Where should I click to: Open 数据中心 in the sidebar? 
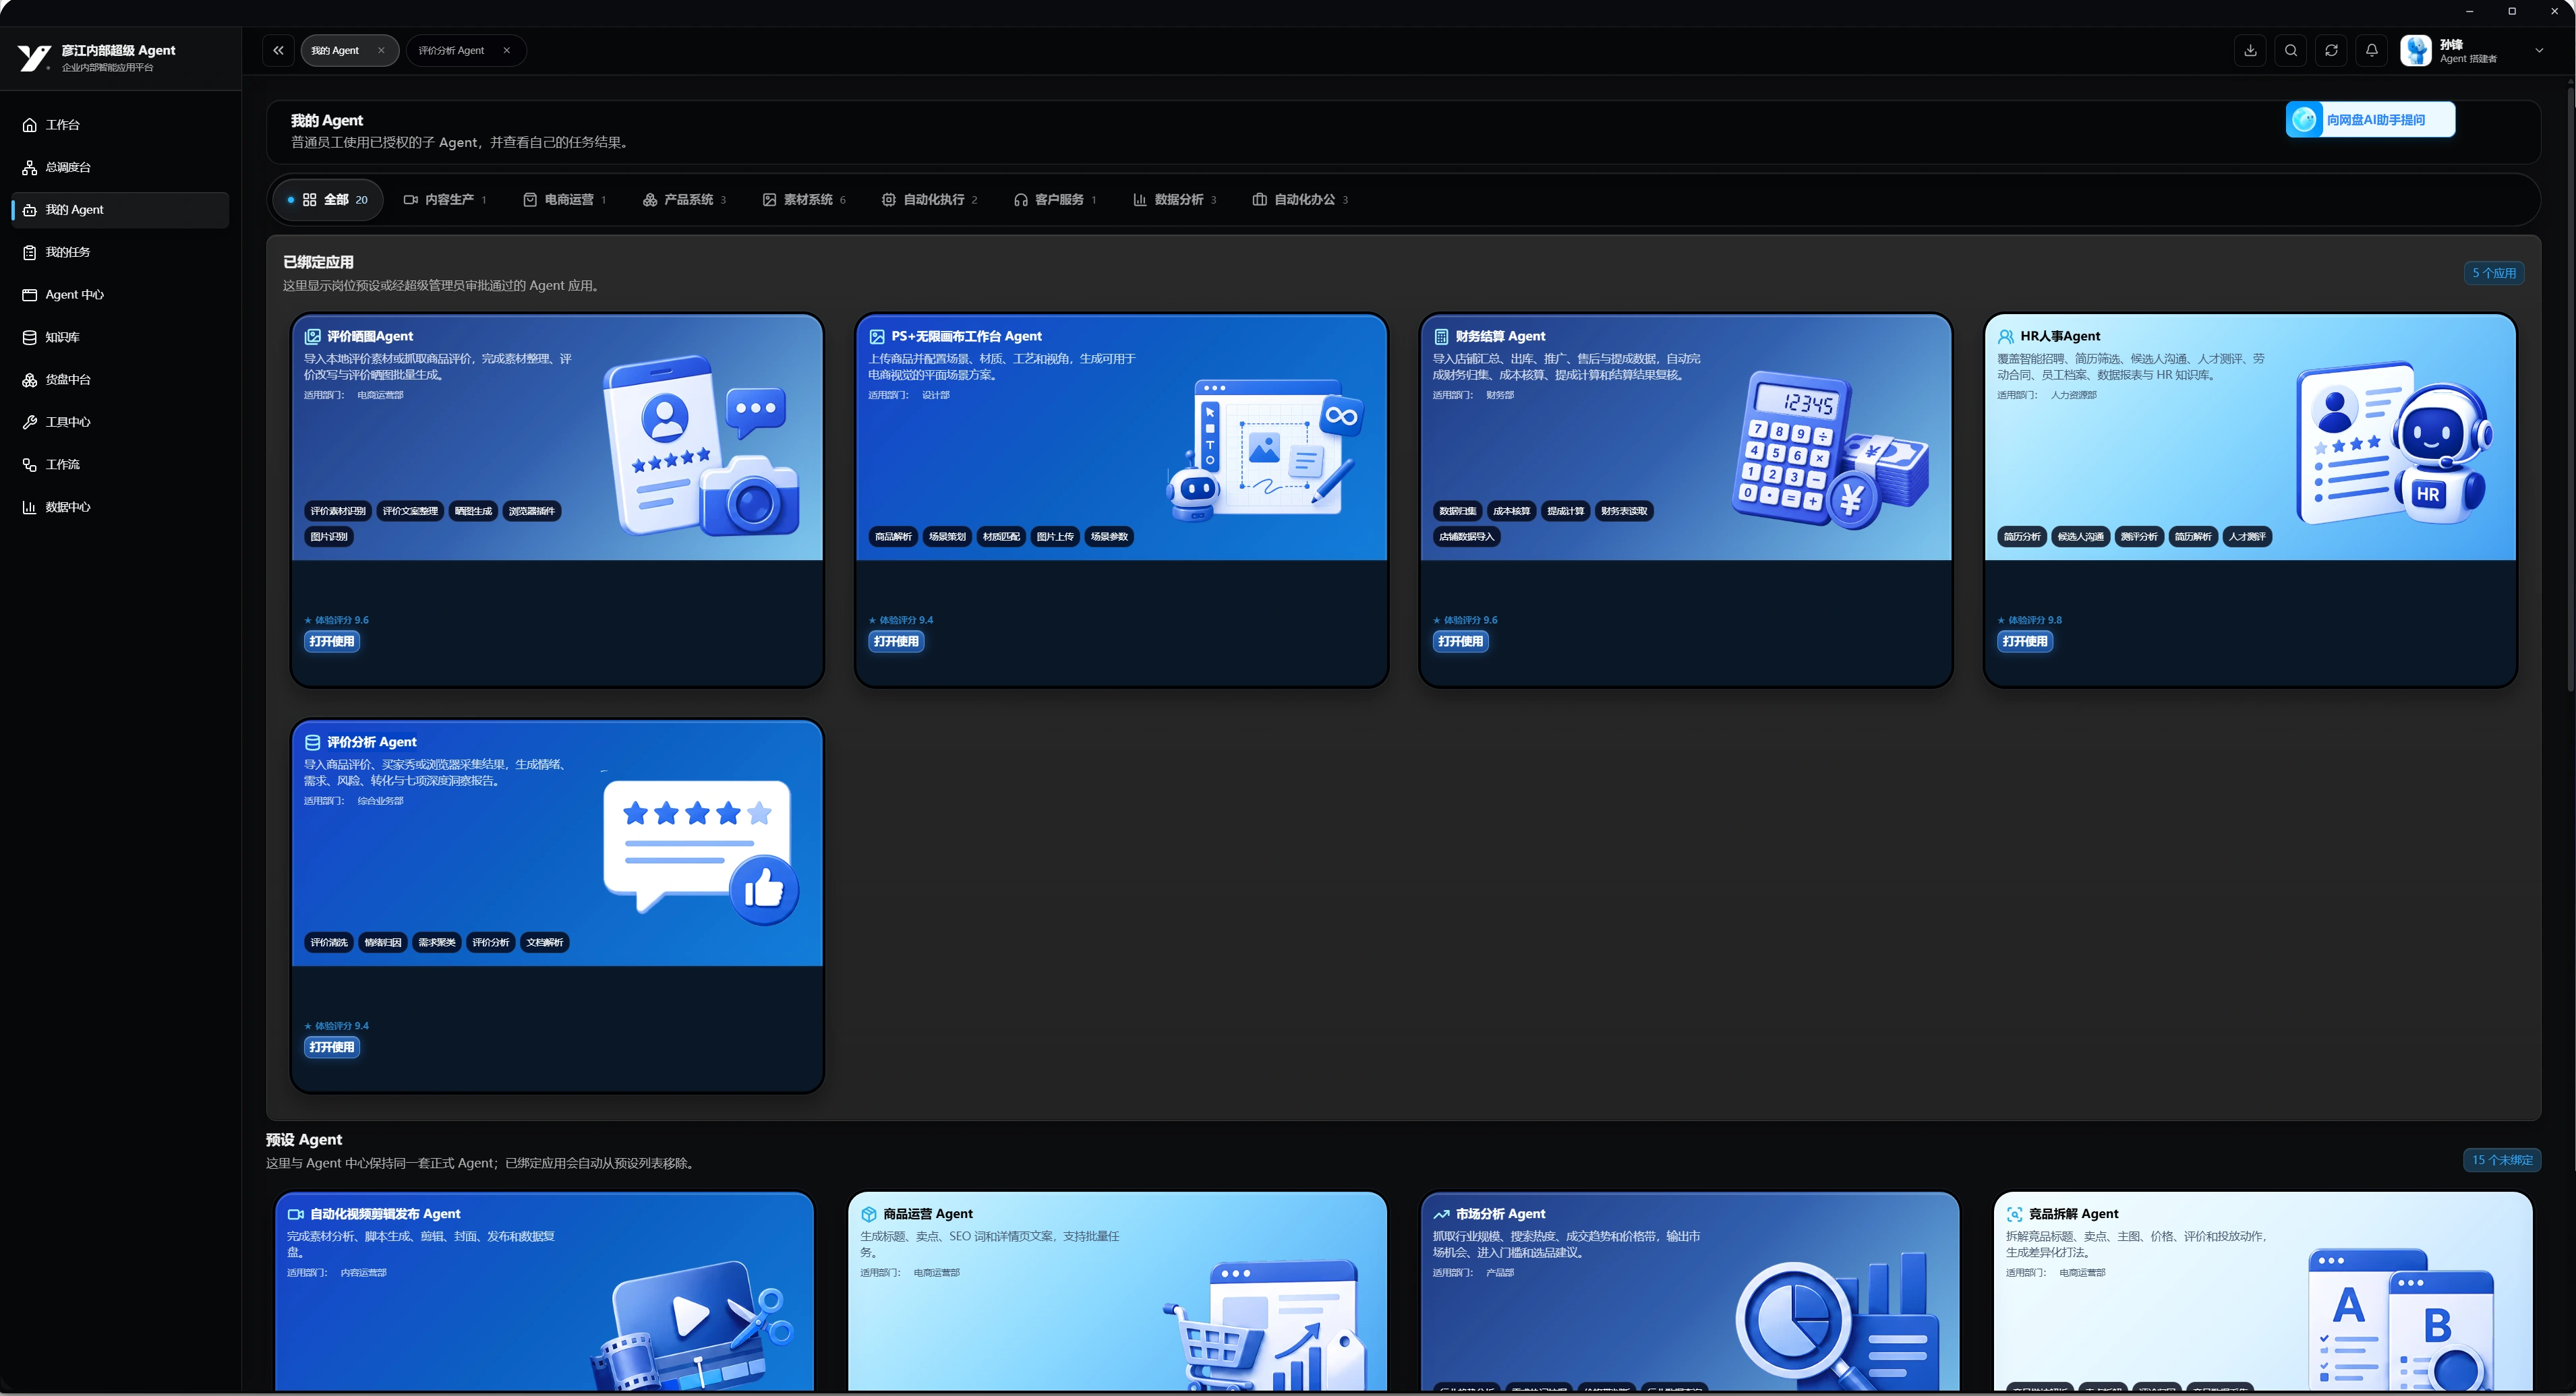tap(120, 507)
